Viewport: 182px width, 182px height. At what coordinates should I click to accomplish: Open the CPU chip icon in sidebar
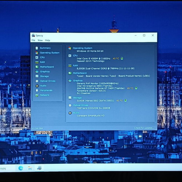37,58
